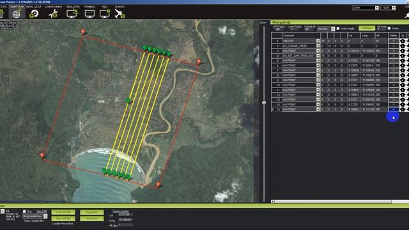The height and width of the screenshot is (230, 409).
Task: Click the Write WPs button
Action: tap(92, 218)
